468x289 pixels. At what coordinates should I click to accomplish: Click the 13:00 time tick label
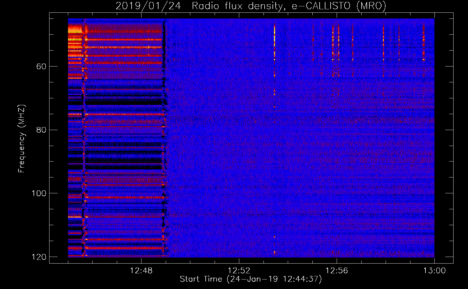(x=434, y=271)
